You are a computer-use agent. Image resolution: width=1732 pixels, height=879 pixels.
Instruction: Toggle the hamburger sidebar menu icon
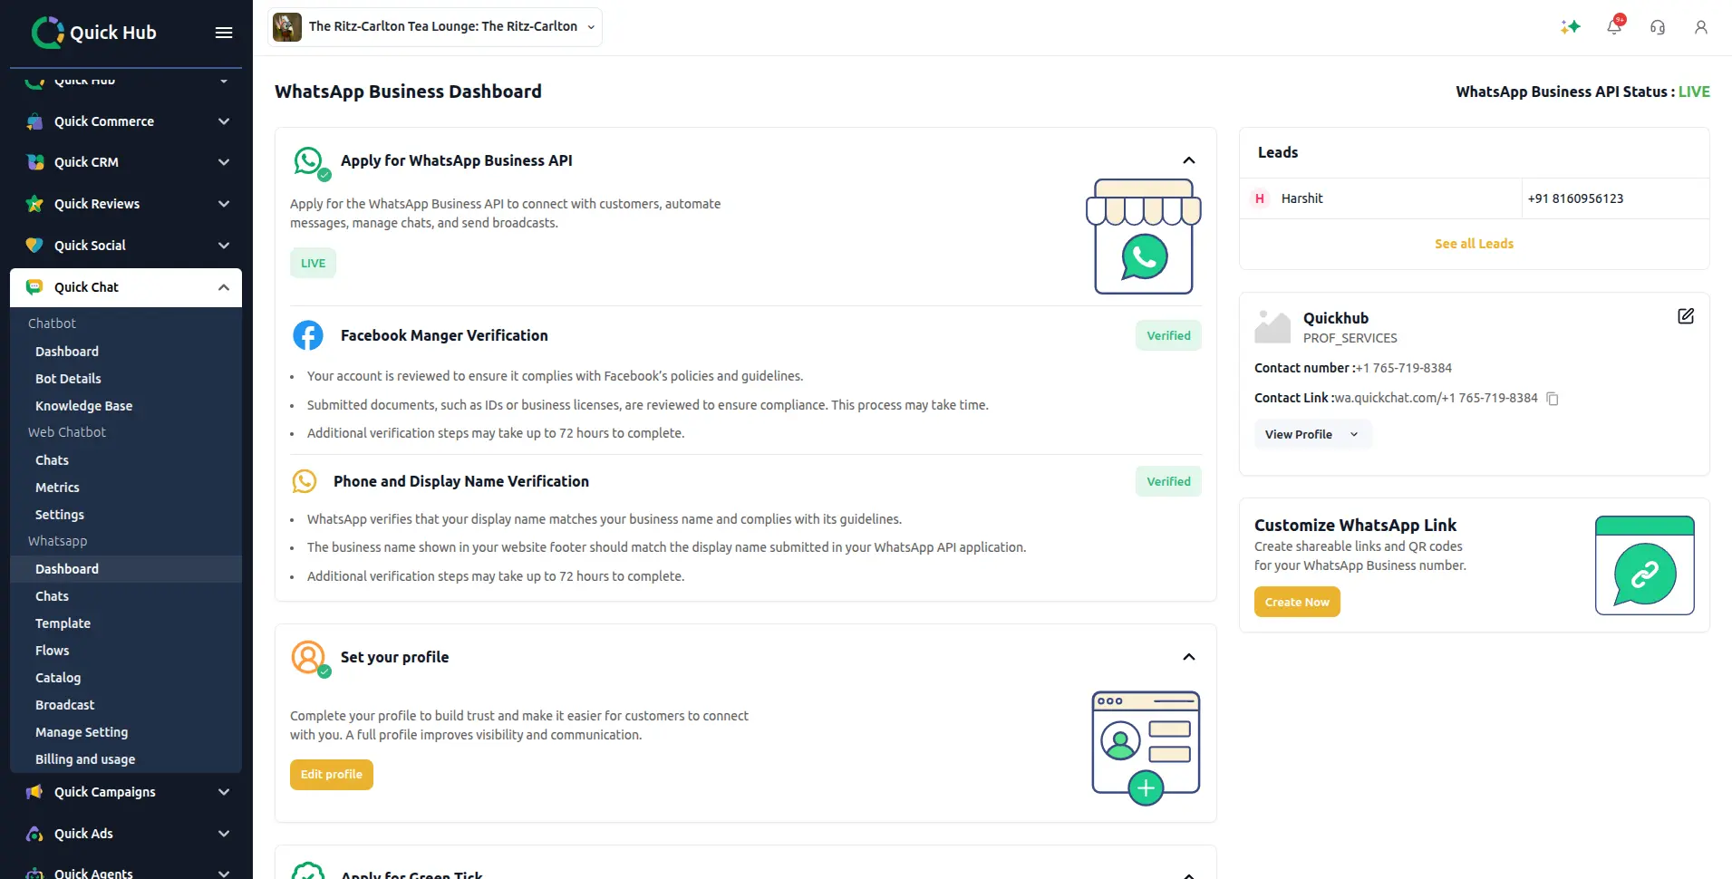coord(224,33)
